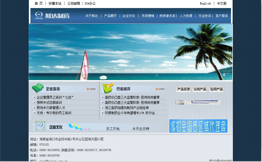The width and height of the screenshot is (262, 162).
Task: Select the 人力资源 navigation item
Action: point(186,16)
